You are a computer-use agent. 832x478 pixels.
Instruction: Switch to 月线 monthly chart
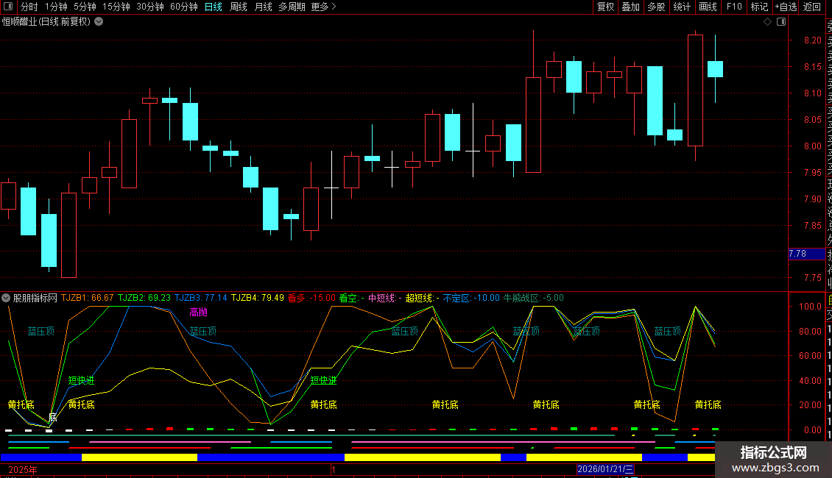point(263,7)
